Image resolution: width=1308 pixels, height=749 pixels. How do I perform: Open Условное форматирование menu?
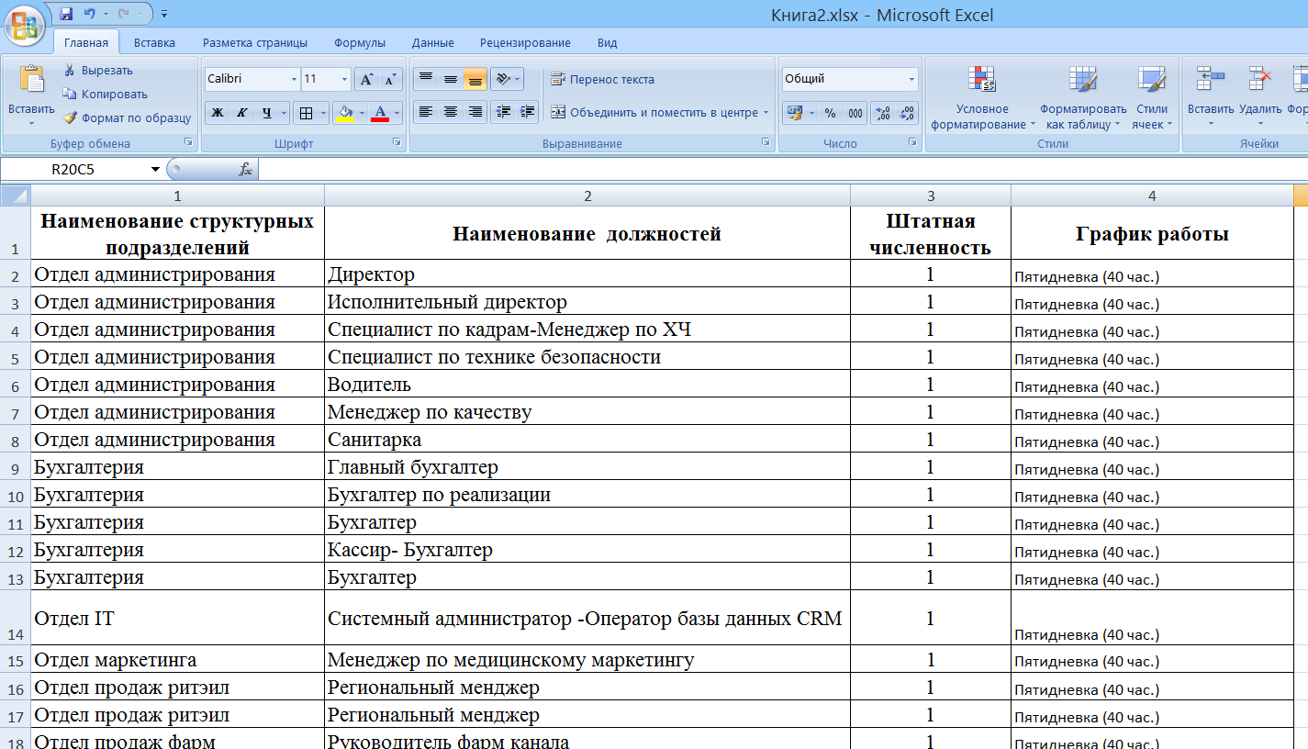pyautogui.click(x=982, y=99)
